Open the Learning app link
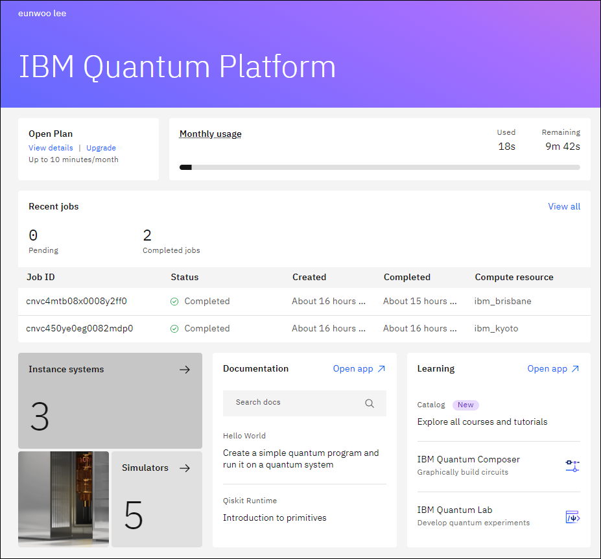Screen dimensions: 601x559 [x=553, y=369]
